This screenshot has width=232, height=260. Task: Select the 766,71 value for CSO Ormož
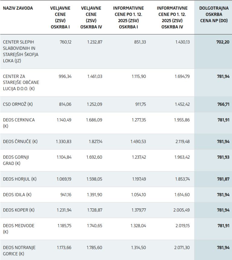(223, 104)
